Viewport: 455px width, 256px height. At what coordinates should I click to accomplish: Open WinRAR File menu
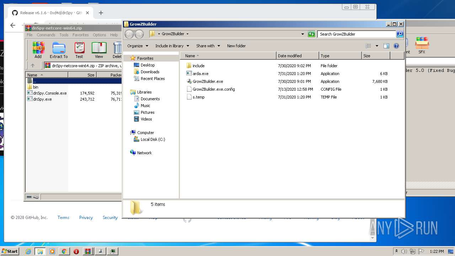click(x=30, y=35)
